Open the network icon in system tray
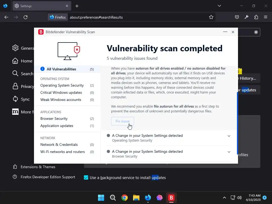The image size is (272, 204). click(x=233, y=198)
